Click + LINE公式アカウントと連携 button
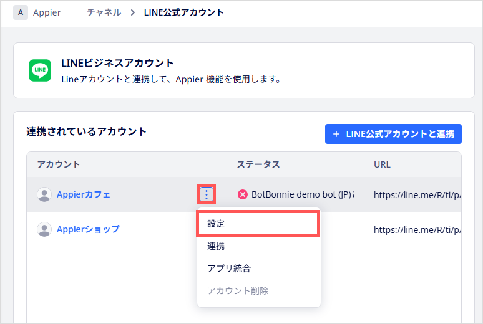This screenshot has height=324, width=483. [x=393, y=134]
